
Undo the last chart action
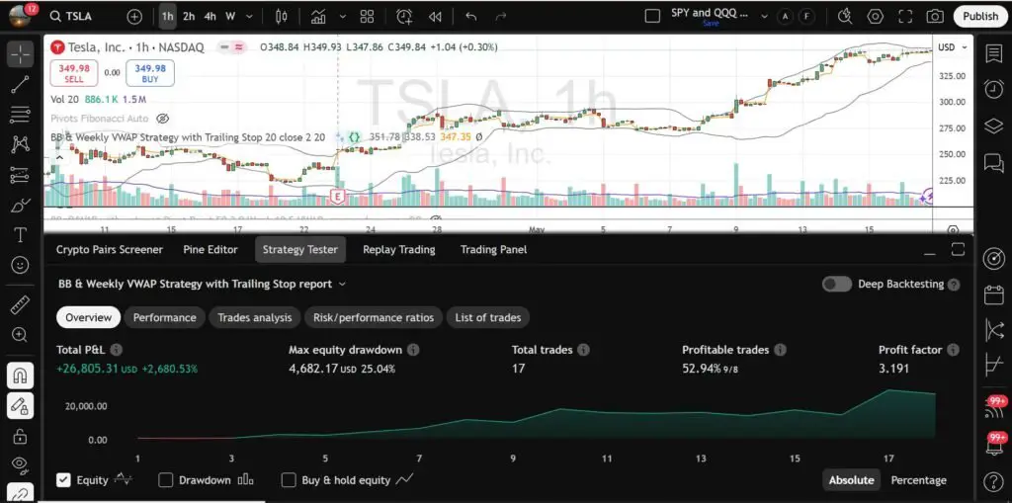pos(471,17)
